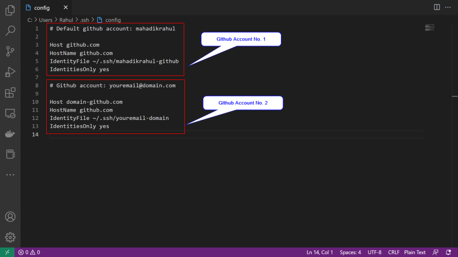Viewport: 458px width, 257px height.
Task: Open the Accounts menu icon
Action: [x=10, y=217]
